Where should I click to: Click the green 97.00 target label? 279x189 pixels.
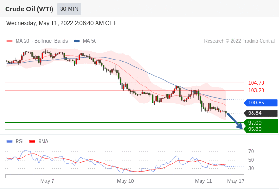[261, 123]
